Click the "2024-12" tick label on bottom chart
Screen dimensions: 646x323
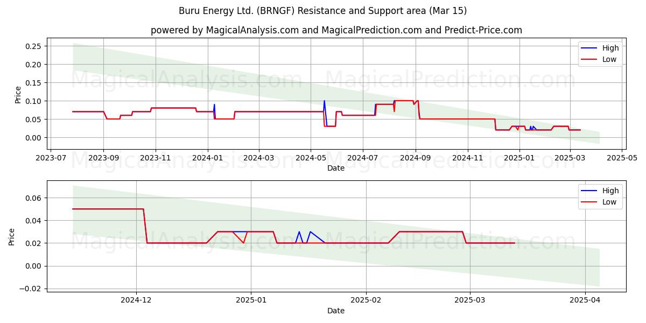tap(136, 301)
